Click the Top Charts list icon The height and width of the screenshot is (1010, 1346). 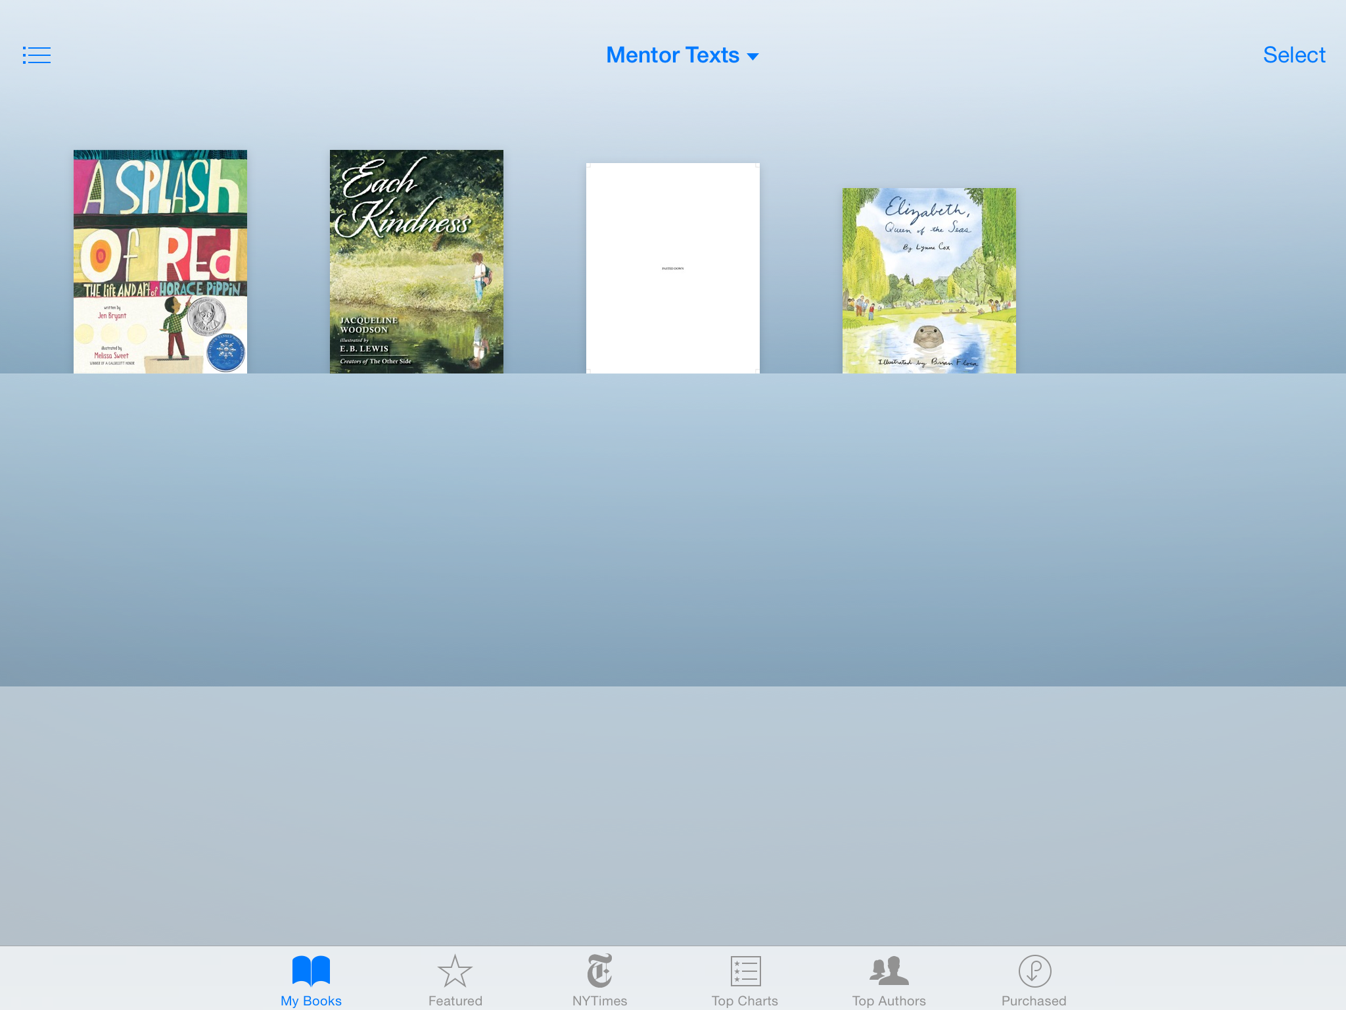click(745, 971)
